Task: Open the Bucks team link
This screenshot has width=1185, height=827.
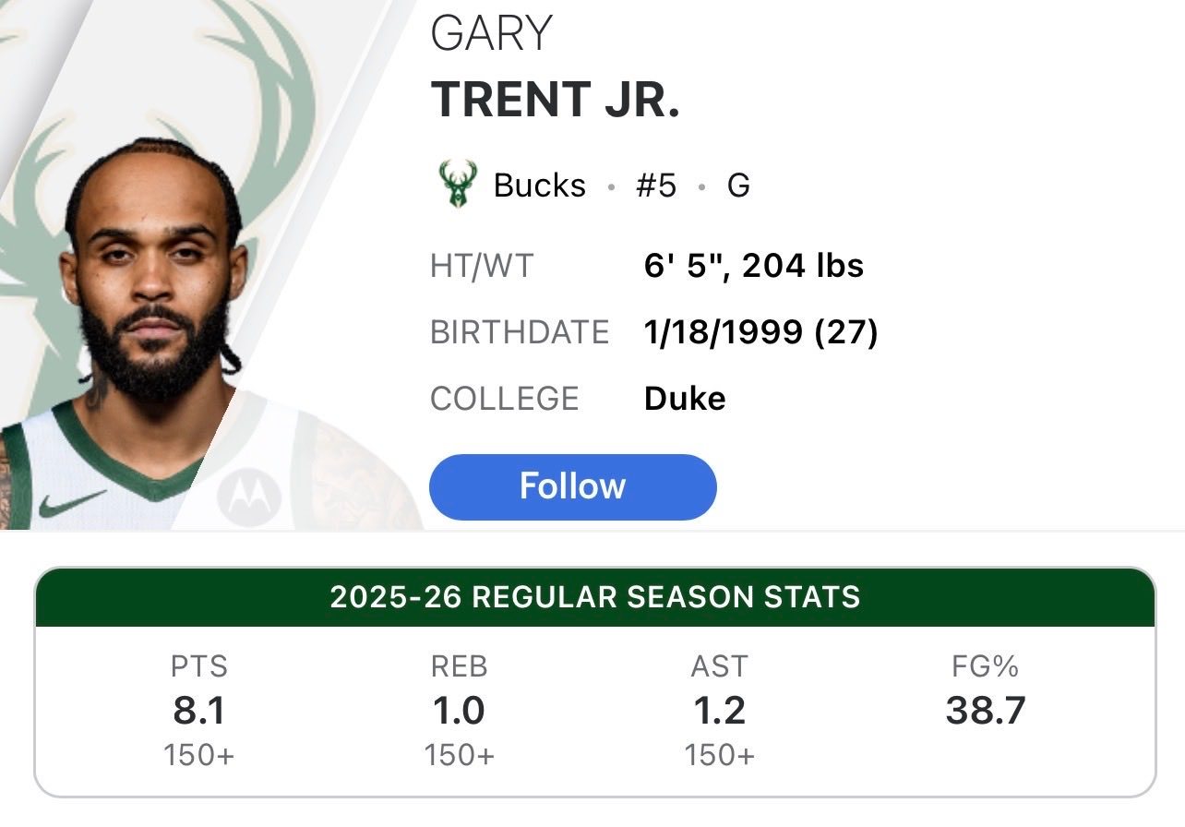Action: [x=539, y=186]
